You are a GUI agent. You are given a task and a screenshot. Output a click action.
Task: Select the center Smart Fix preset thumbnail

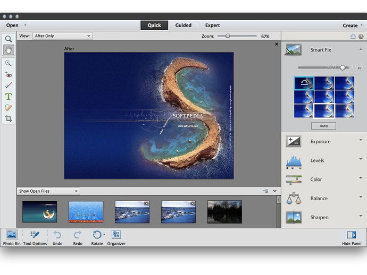[324, 97]
